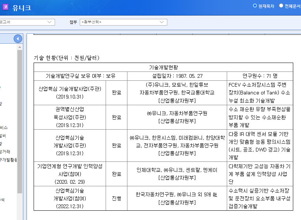
Task: Click the purple 코 market badge icon
Action: (6, 7)
